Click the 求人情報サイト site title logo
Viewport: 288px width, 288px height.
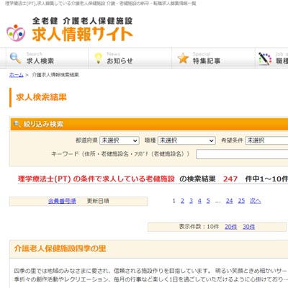(82, 34)
